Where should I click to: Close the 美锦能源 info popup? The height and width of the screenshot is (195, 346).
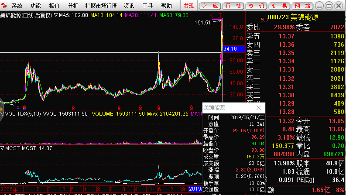(258, 107)
